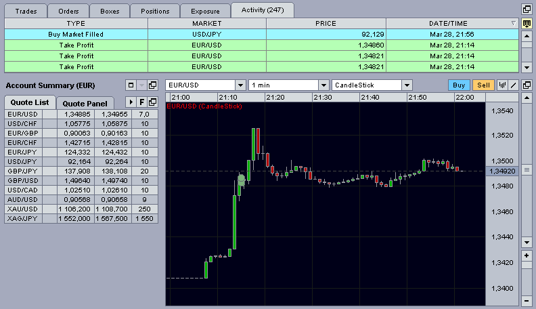Select the Buy Market Filled USD/JPY row
The height and width of the screenshot is (309, 536).
tap(261, 34)
